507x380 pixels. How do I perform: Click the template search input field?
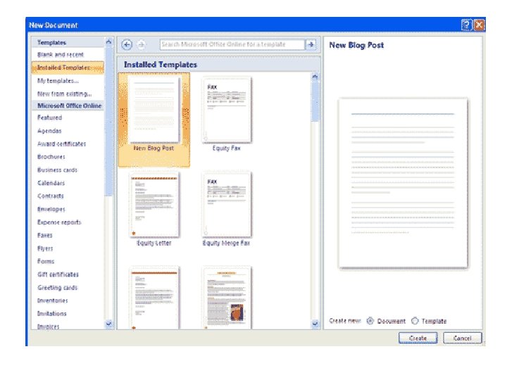click(232, 44)
